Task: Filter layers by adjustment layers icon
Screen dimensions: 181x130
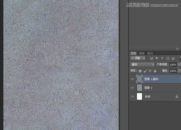Action: click(157, 58)
